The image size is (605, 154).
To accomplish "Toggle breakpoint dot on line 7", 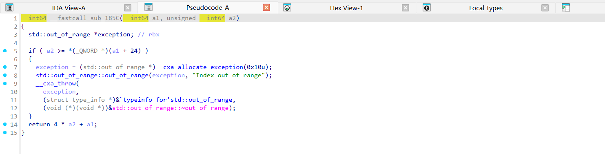I will tap(5, 67).
